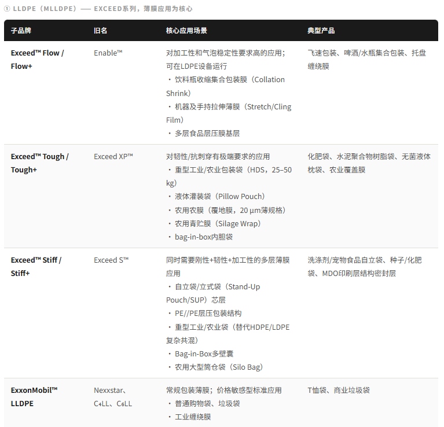
Task: Click text 对韧性/抗刺穿有极端要求的应用
Action: pyautogui.click(x=218, y=156)
